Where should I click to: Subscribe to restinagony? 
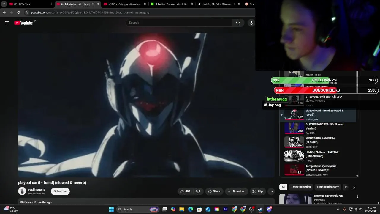pos(60,191)
